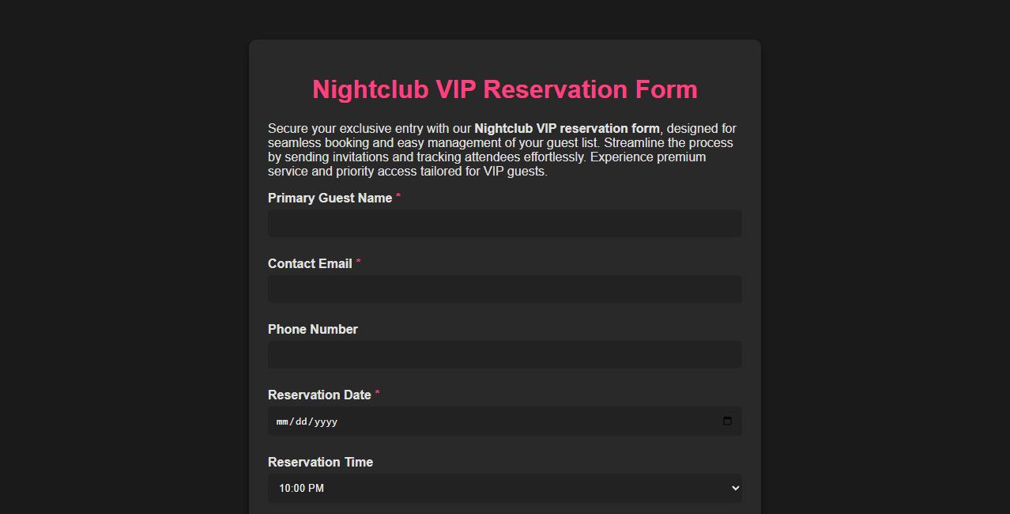
Task: Click the red asterisk beside Primary Guest Name
Action: point(399,197)
